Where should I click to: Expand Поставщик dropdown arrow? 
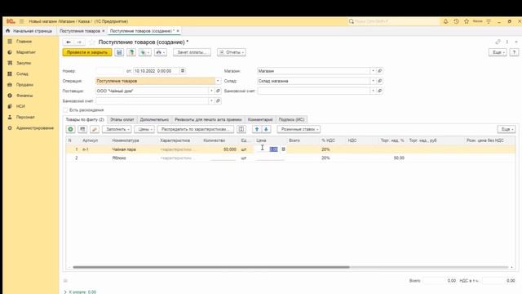click(211, 91)
